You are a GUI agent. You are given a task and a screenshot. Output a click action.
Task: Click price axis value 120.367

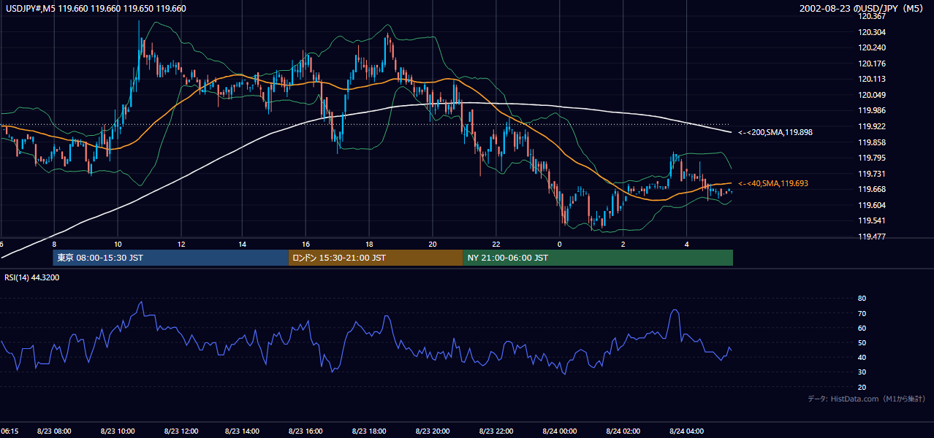(x=873, y=16)
